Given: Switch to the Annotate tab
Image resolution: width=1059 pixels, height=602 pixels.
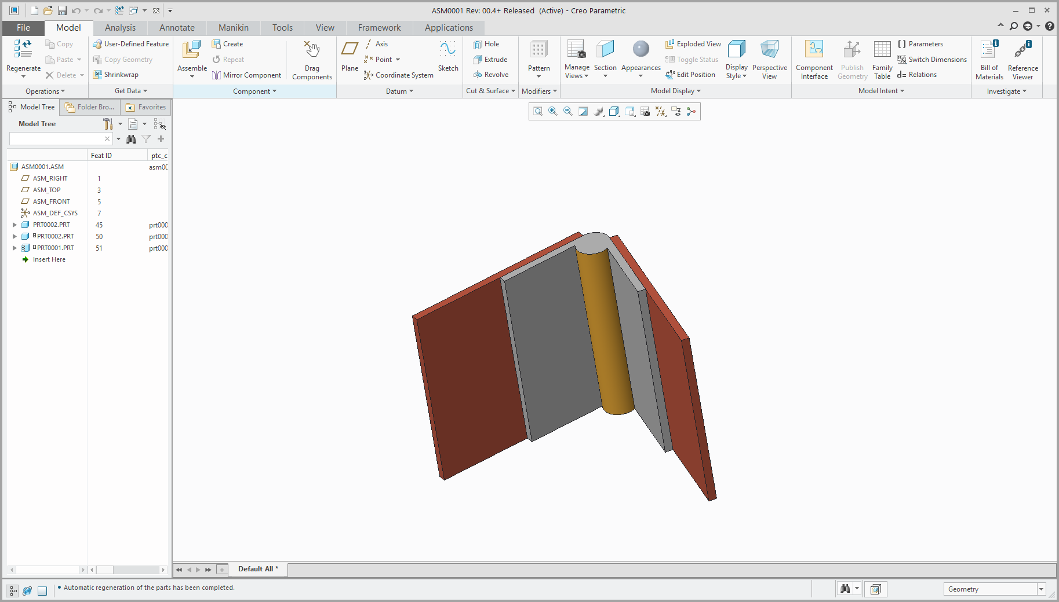Looking at the screenshot, I should coord(177,28).
